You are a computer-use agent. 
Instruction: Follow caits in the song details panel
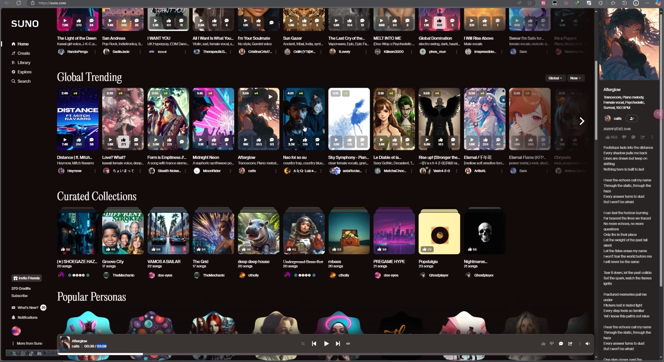(x=632, y=118)
